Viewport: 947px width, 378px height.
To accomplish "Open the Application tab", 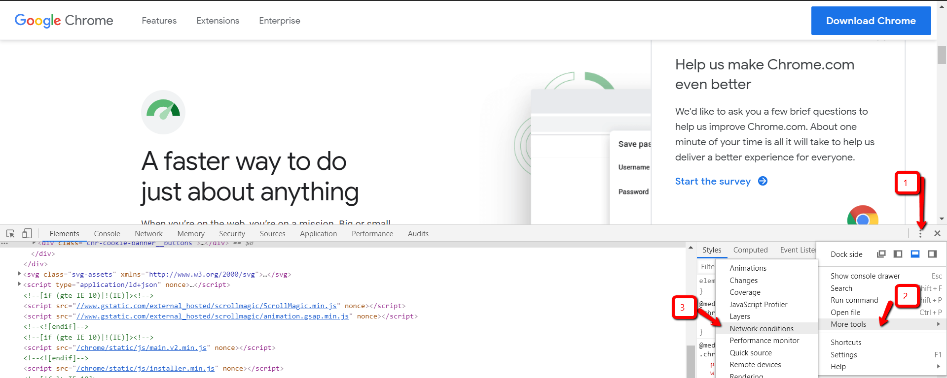I will click(x=318, y=234).
